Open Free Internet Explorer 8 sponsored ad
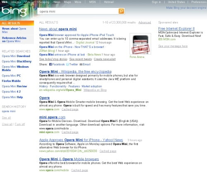 (x=176, y=29)
